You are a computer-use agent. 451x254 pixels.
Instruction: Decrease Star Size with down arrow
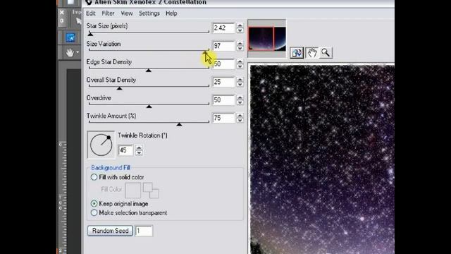click(240, 31)
